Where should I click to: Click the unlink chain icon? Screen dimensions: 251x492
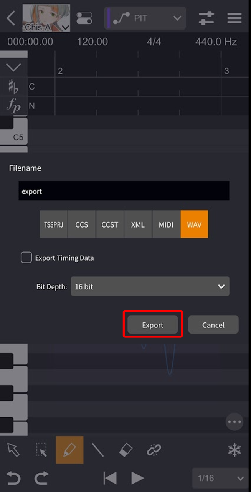(x=154, y=450)
